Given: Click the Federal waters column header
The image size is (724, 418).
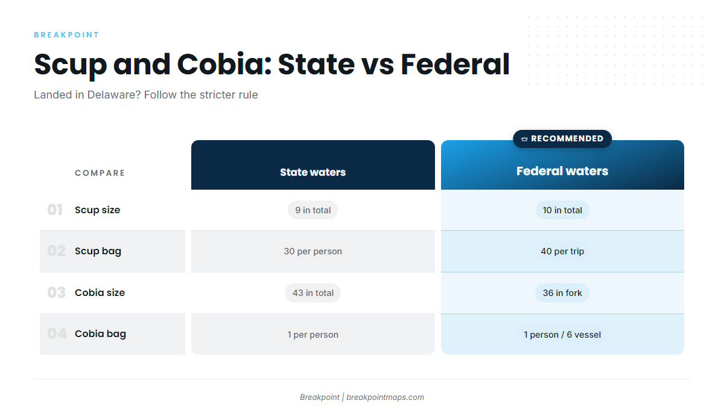Looking at the screenshot, I should click(x=562, y=165).
